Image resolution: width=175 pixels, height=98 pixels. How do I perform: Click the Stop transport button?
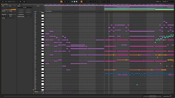pyautogui.click(x=74, y=2)
